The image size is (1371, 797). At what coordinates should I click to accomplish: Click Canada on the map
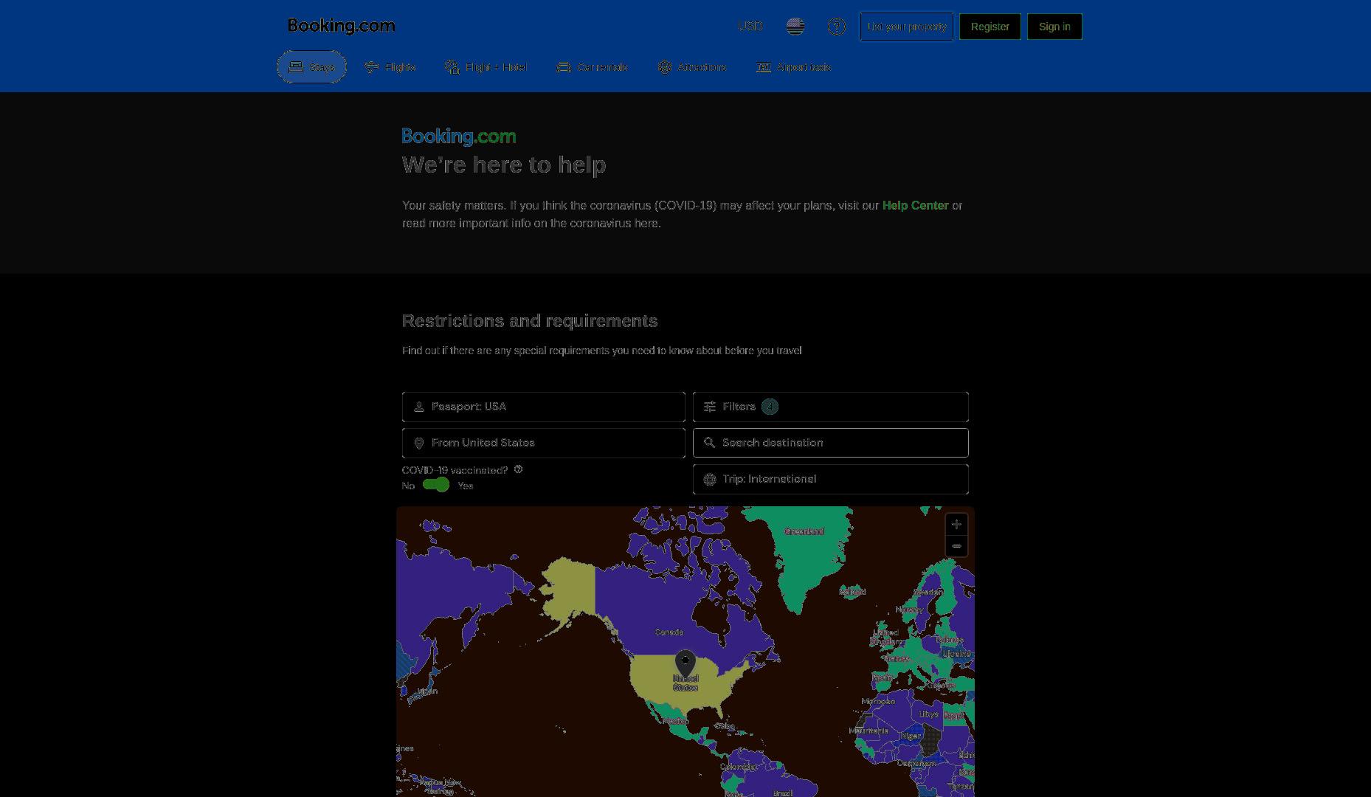(x=669, y=632)
